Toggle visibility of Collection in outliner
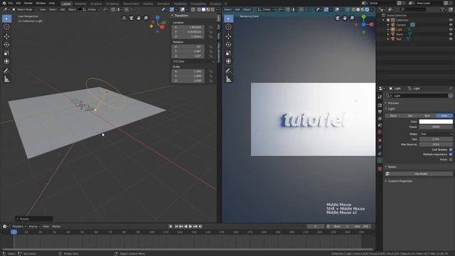This screenshot has width=455, height=256. pos(451,20)
